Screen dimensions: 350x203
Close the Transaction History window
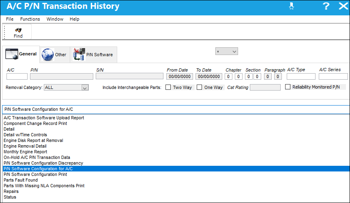tap(343, 6)
